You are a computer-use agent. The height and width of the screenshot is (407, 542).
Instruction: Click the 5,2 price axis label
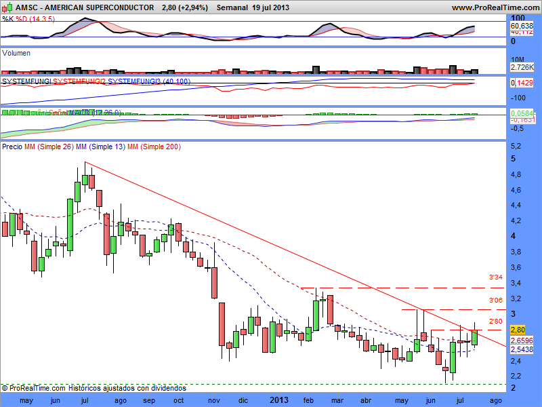(x=516, y=147)
